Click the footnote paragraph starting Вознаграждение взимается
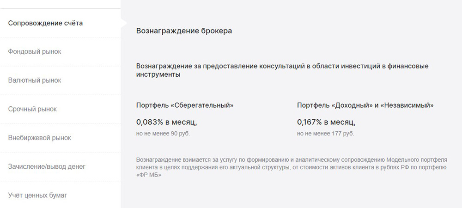Image resolution: width=462 pixels, height=208 pixels. [x=292, y=167]
